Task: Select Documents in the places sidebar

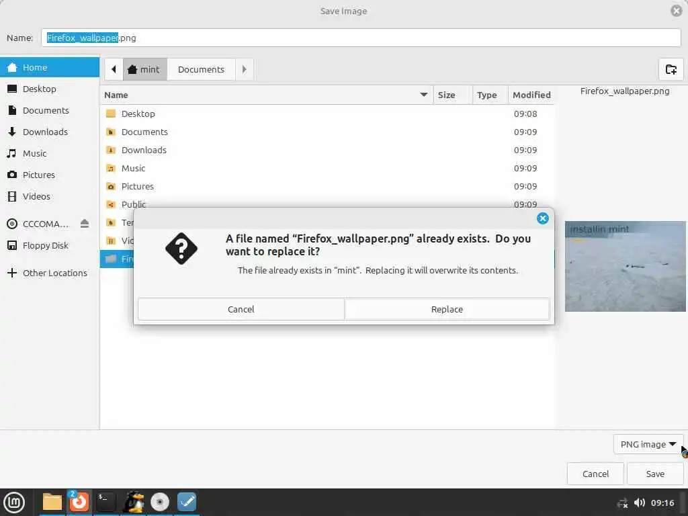Action: coord(50,111)
